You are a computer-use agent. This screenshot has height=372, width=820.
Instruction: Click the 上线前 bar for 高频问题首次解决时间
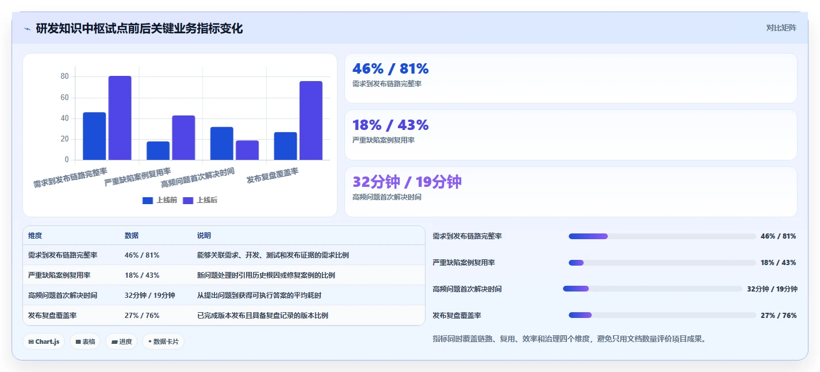[x=221, y=144]
